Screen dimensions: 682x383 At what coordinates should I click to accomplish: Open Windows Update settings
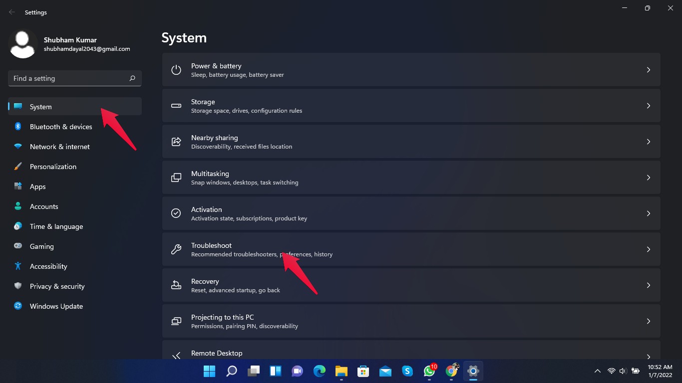click(56, 306)
